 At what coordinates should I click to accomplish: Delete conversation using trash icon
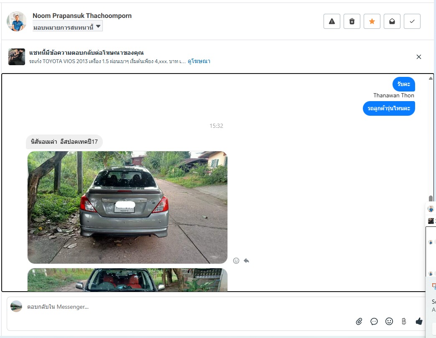(x=352, y=21)
